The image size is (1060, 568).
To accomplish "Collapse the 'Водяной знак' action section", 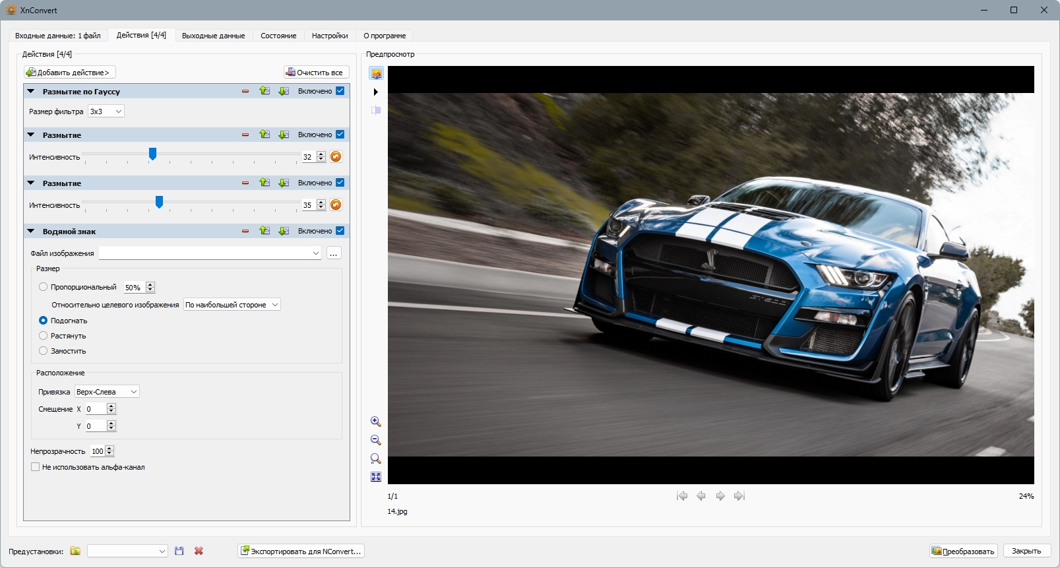I will click(x=31, y=232).
